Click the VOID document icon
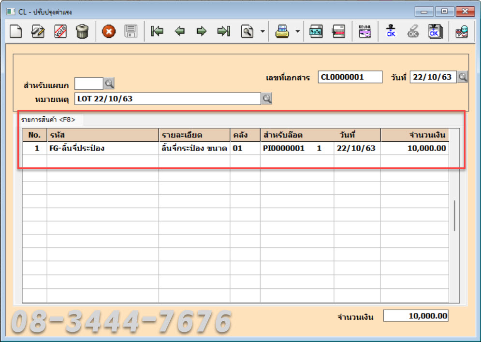This screenshot has width=481, height=342. (x=60, y=31)
